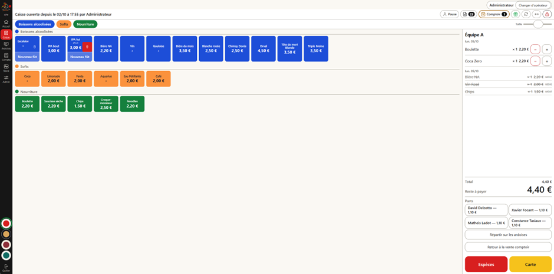Add Boulette food tile

(x=27, y=103)
